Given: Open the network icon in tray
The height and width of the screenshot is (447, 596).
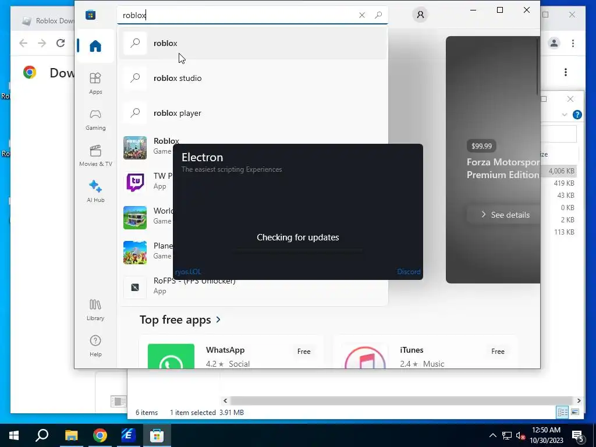Looking at the screenshot, I should coord(507,435).
